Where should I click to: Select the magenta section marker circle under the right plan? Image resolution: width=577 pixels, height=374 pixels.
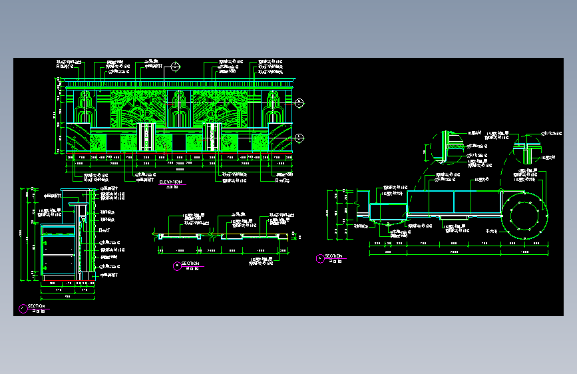click(320, 259)
